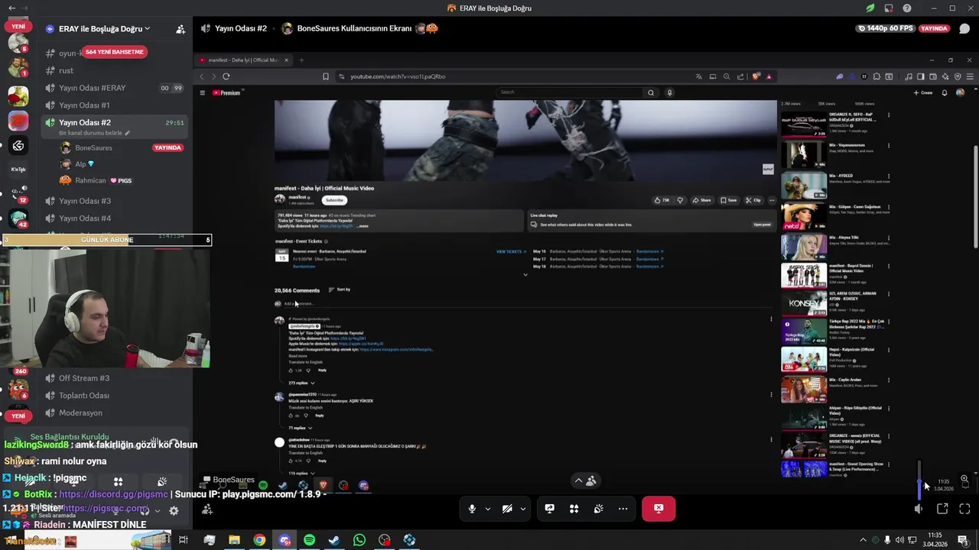Join the Toplantı Odası voice channel
This screenshot has width=979, height=550.
coord(84,396)
